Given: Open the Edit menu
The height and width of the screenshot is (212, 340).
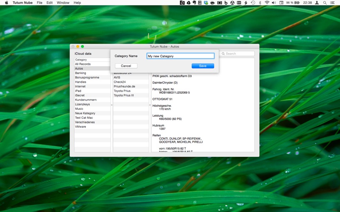Looking at the screenshot, I should pos(49,3).
